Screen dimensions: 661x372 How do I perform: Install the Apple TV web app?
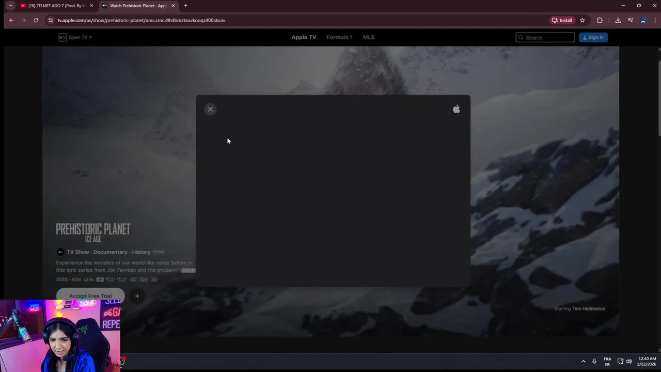pyautogui.click(x=562, y=20)
